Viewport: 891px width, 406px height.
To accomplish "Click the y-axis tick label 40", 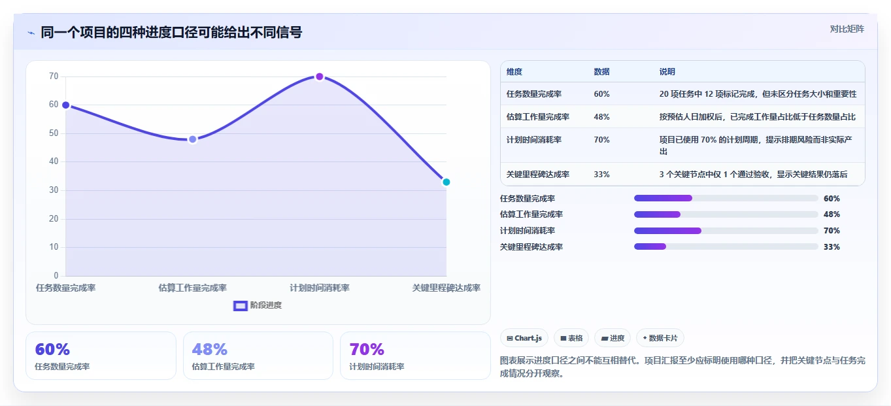I will pos(54,161).
